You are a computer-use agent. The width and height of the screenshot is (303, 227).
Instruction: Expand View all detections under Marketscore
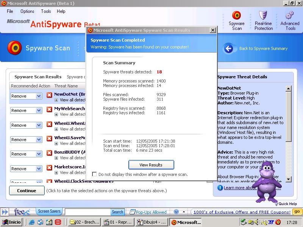coord(56,173)
